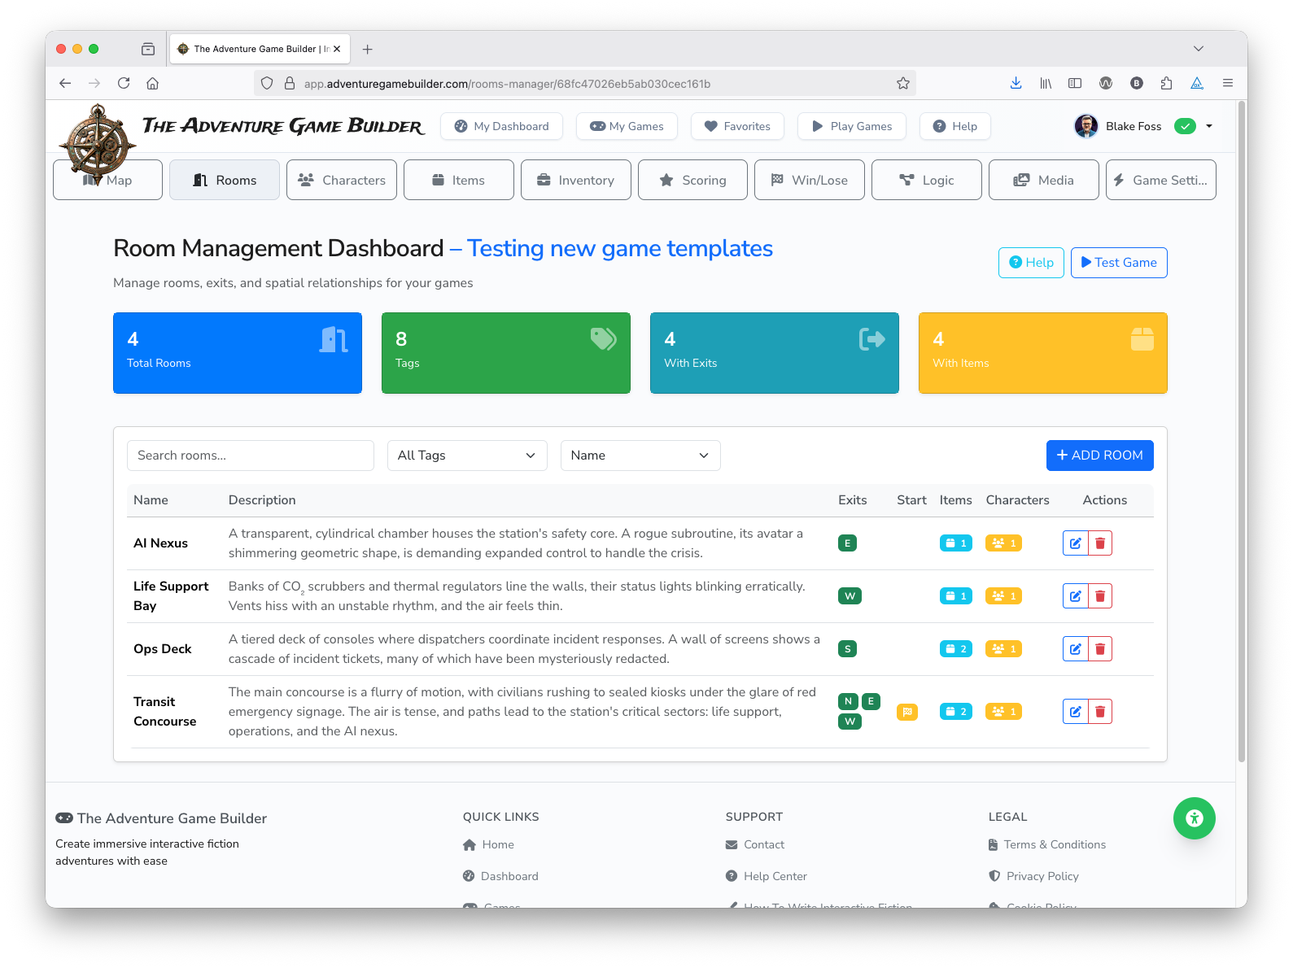Open the All Tags filter dropdown

click(x=466, y=456)
